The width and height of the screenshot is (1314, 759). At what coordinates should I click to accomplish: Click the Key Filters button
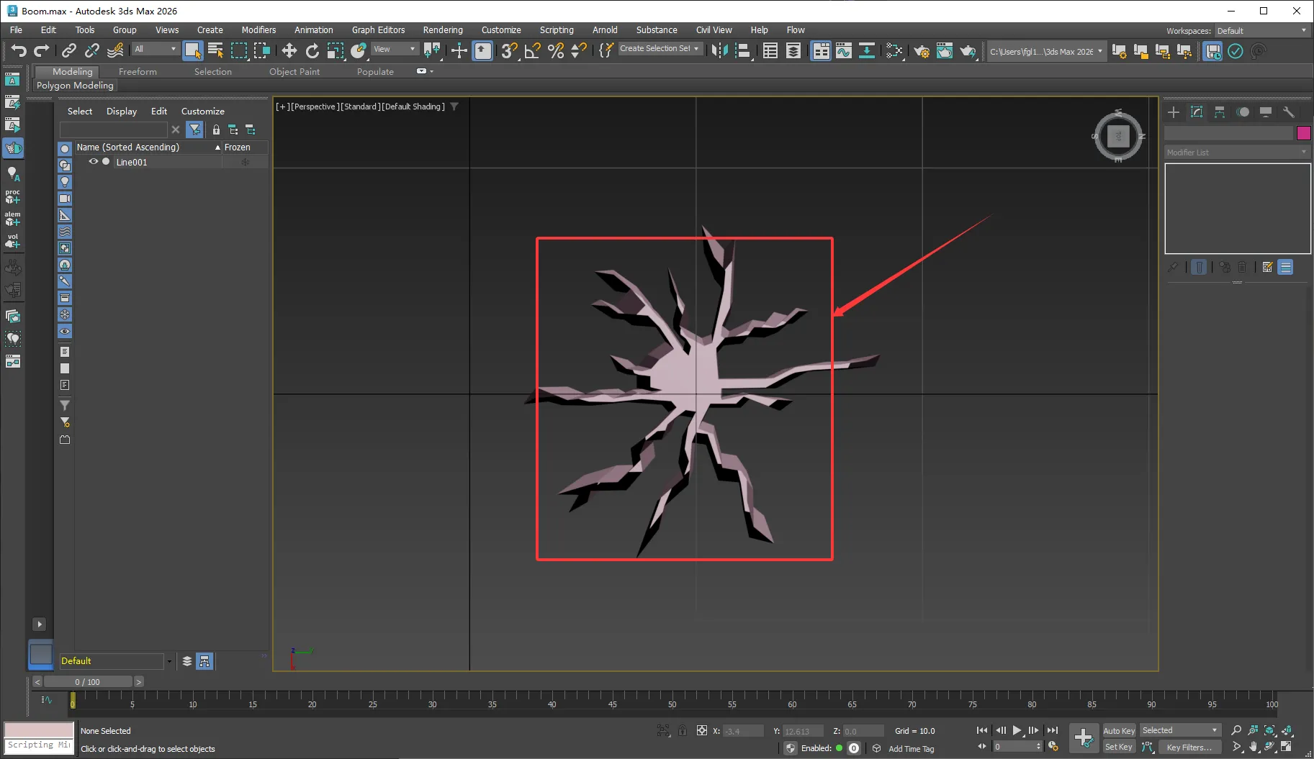point(1189,747)
